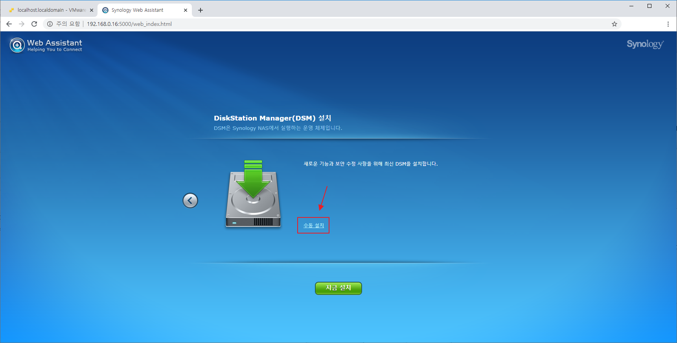Click the DSM은 Synology NAS subtitle text
The width and height of the screenshot is (677, 343).
pyautogui.click(x=278, y=128)
